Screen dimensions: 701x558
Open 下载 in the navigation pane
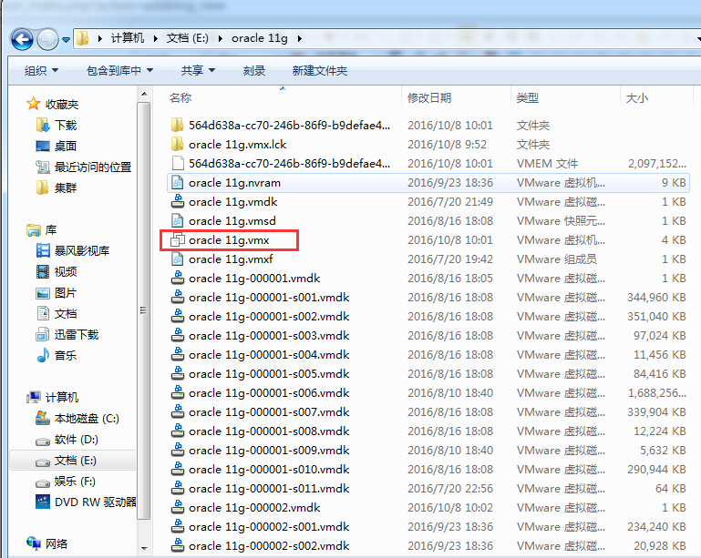click(x=66, y=125)
